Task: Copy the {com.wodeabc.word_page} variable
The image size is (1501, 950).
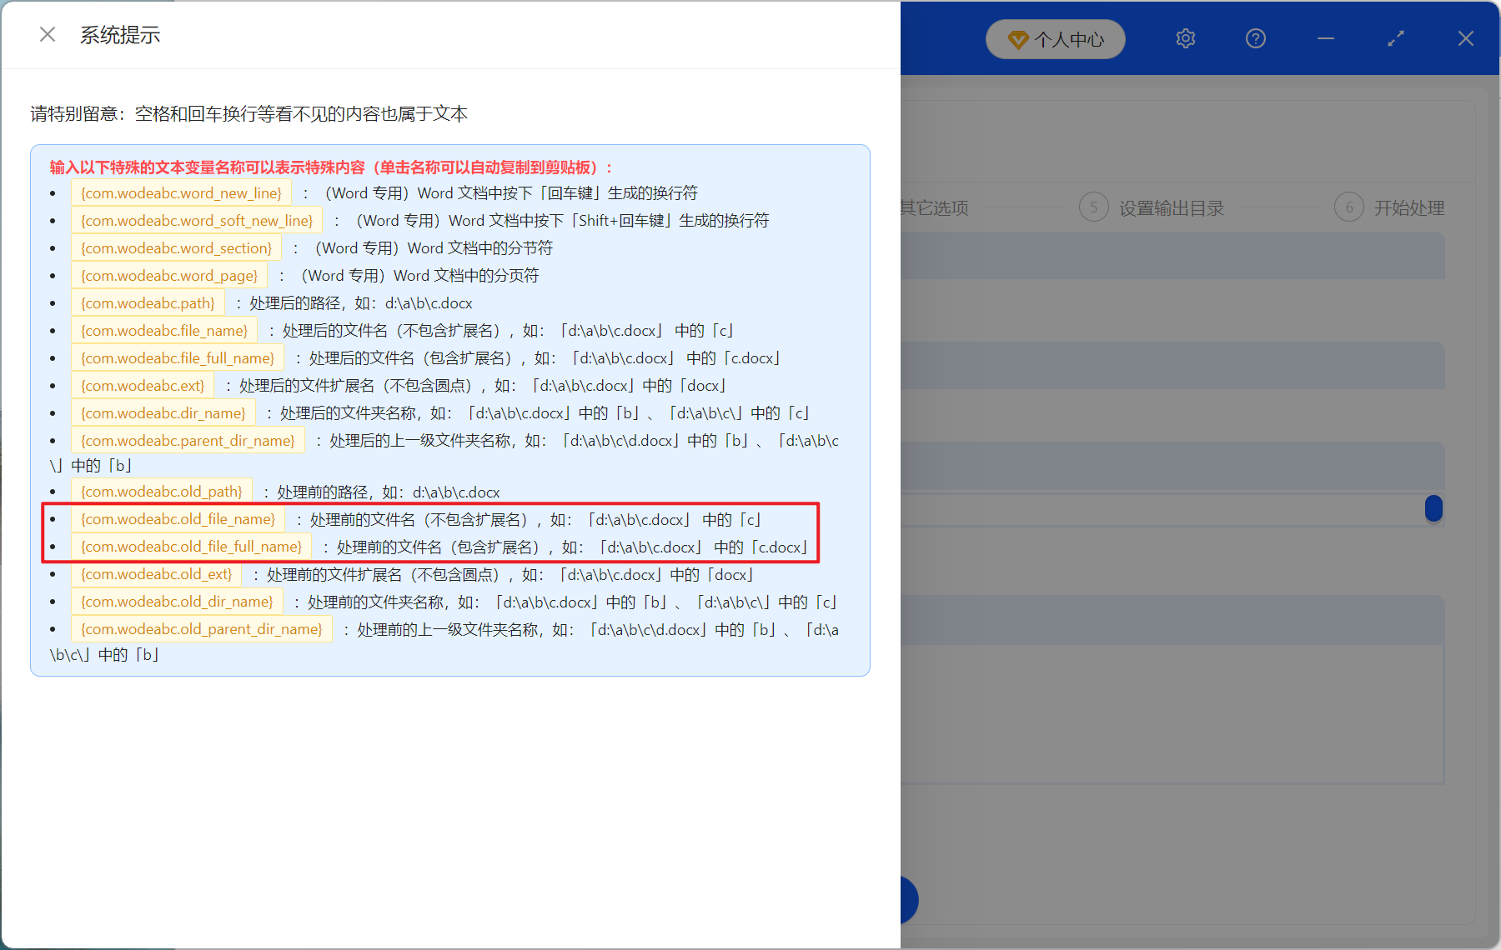Action: (x=169, y=275)
